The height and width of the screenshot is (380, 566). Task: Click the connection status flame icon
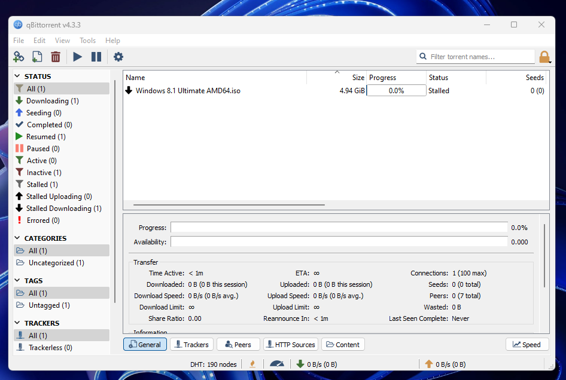click(252, 364)
